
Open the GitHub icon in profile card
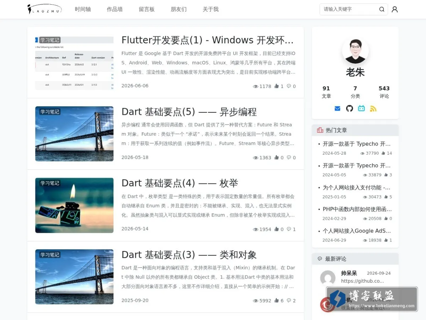(x=350, y=108)
